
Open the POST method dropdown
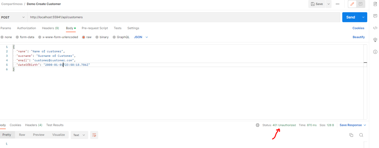[x=13, y=17]
